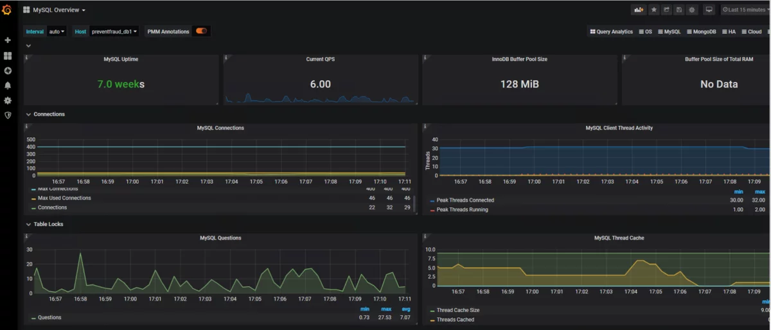
Task: Click the 128 MiB buffer pool value
Action: point(519,84)
